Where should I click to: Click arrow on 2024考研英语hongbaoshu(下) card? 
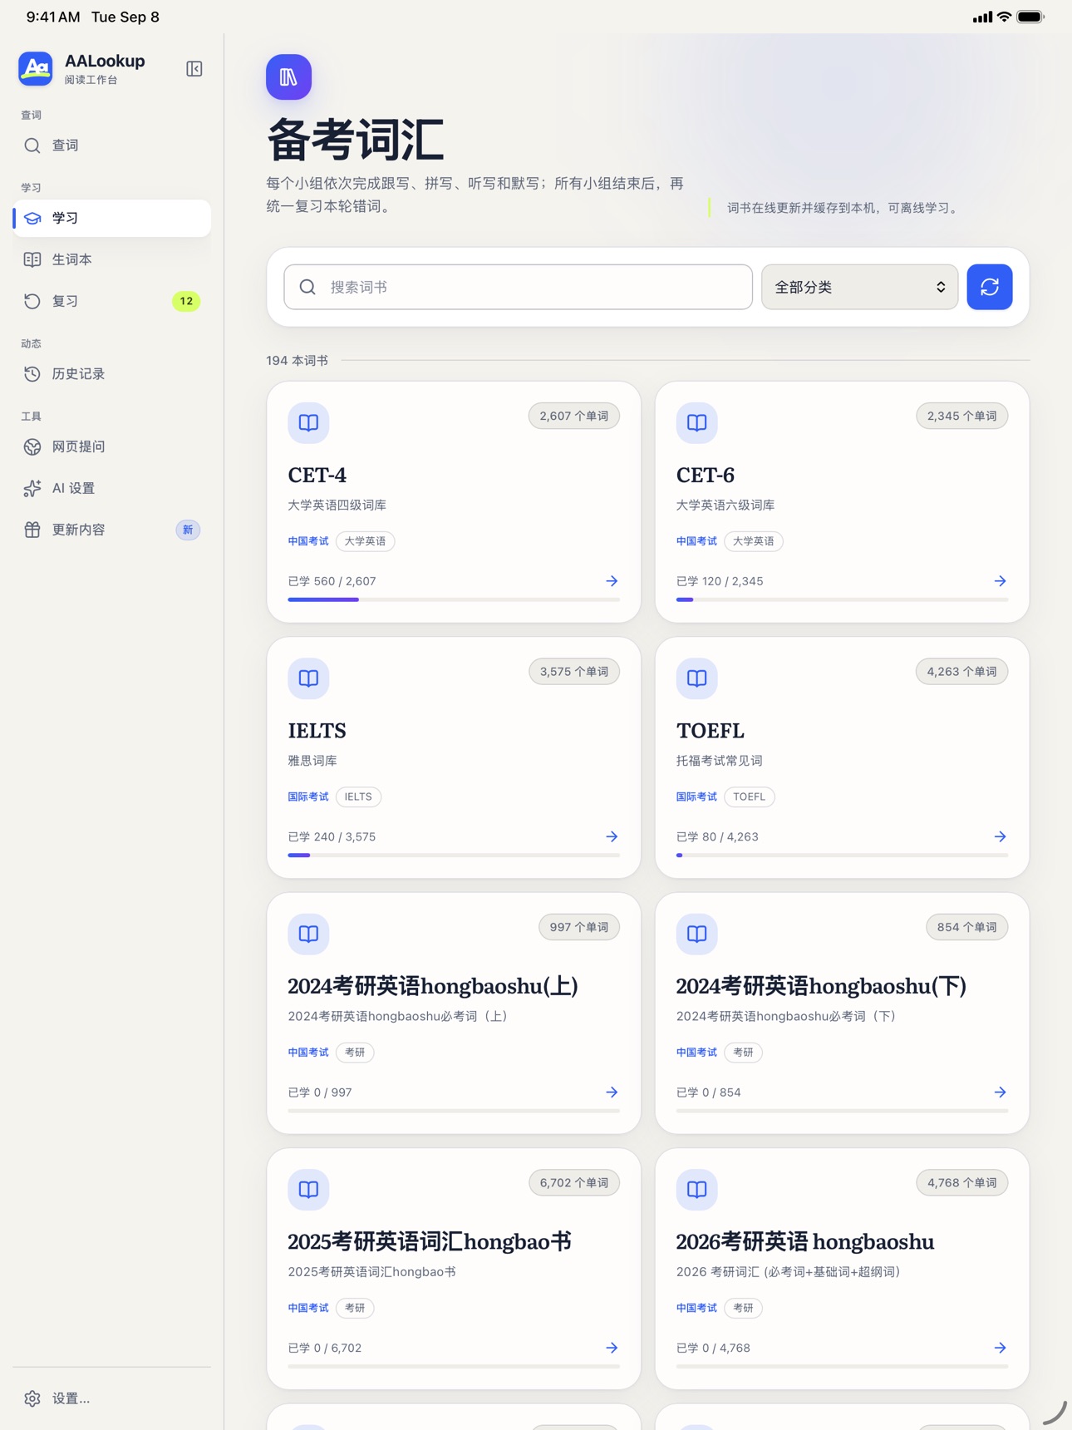(1000, 1092)
